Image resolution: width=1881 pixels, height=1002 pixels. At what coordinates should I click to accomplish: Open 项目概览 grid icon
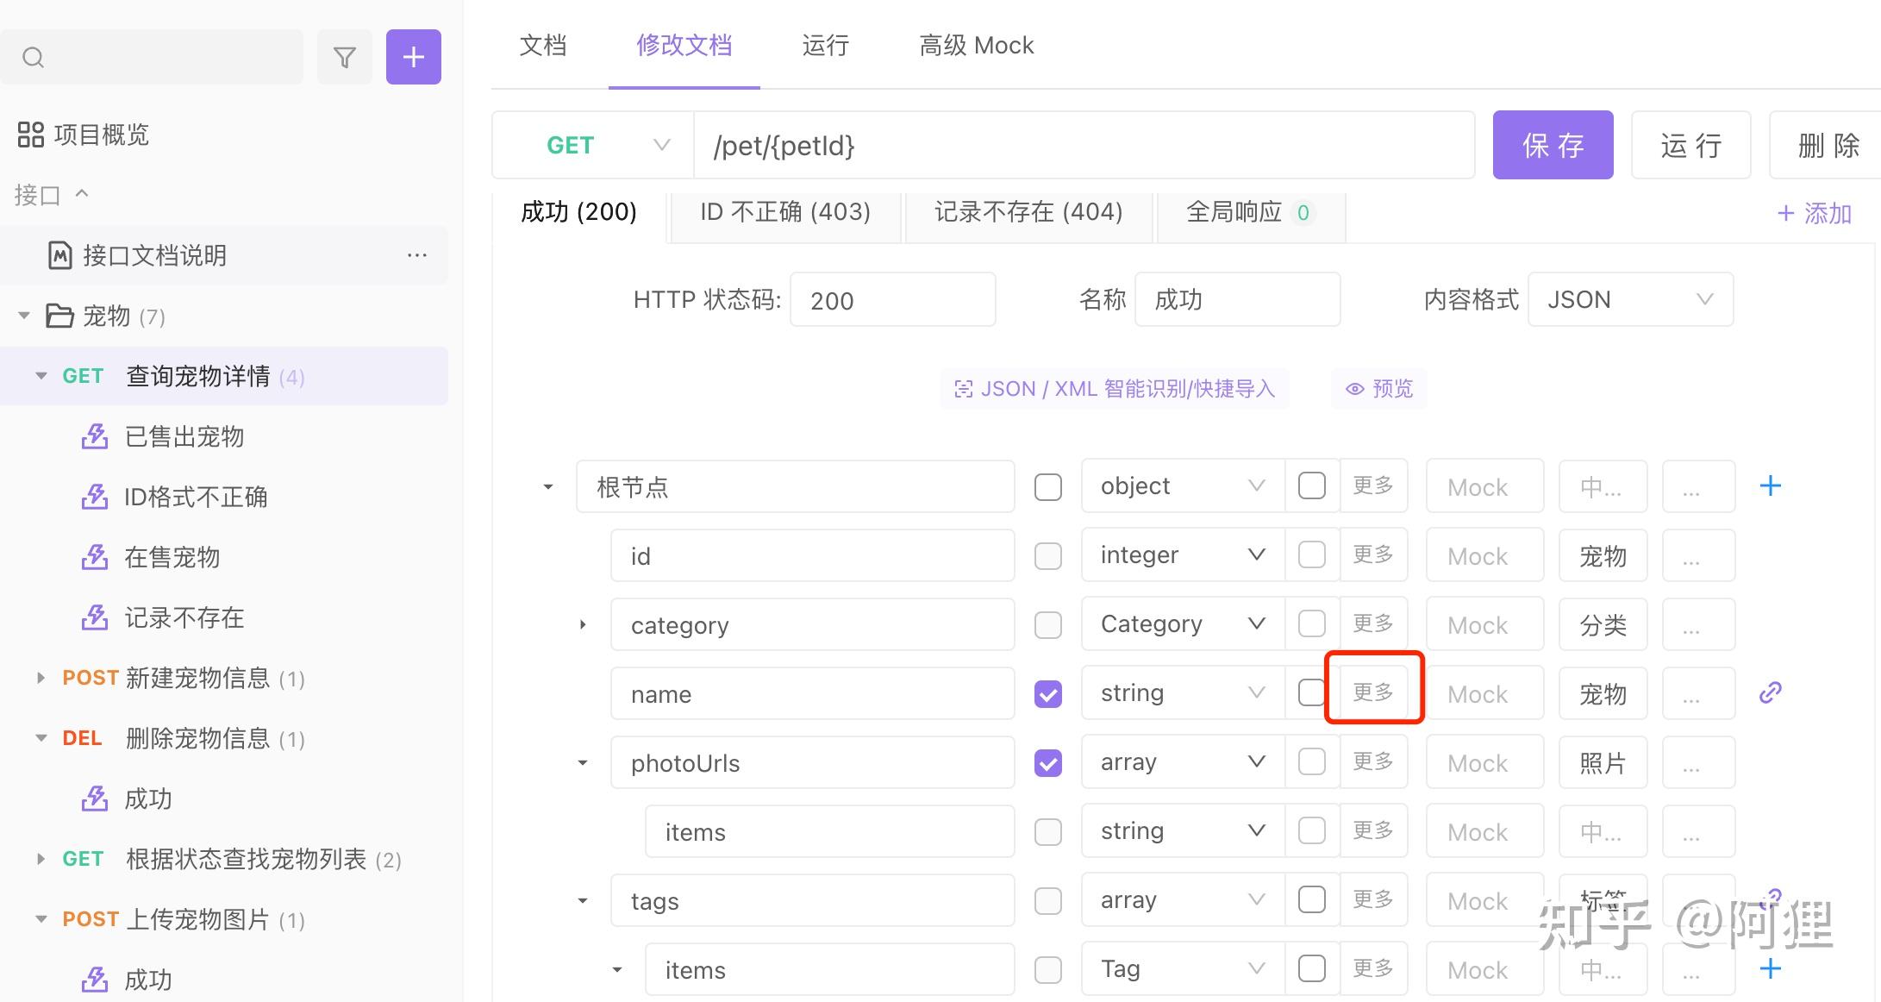pos(31,135)
